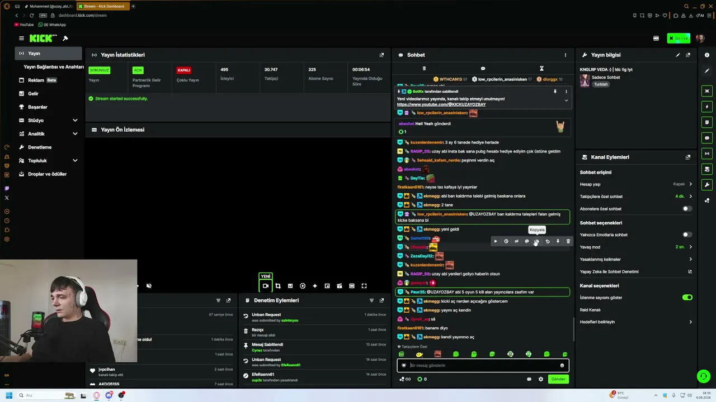Screen dimensions: 716x402
Task: Open chat settings gear icon
Action: click(540, 379)
